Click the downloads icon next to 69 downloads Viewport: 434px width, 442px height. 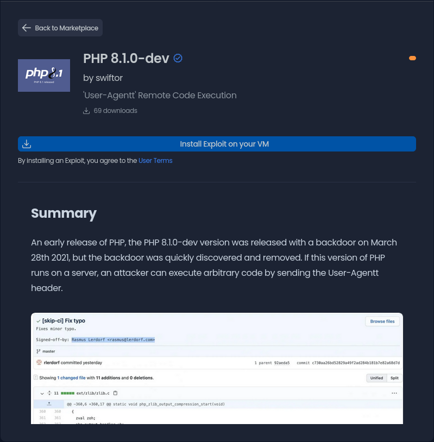(x=86, y=111)
